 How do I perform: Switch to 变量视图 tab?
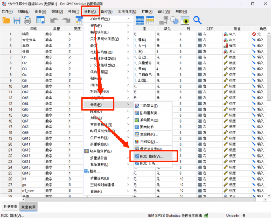pos(28,207)
